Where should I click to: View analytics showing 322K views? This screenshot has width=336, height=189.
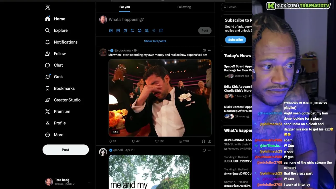184,141
